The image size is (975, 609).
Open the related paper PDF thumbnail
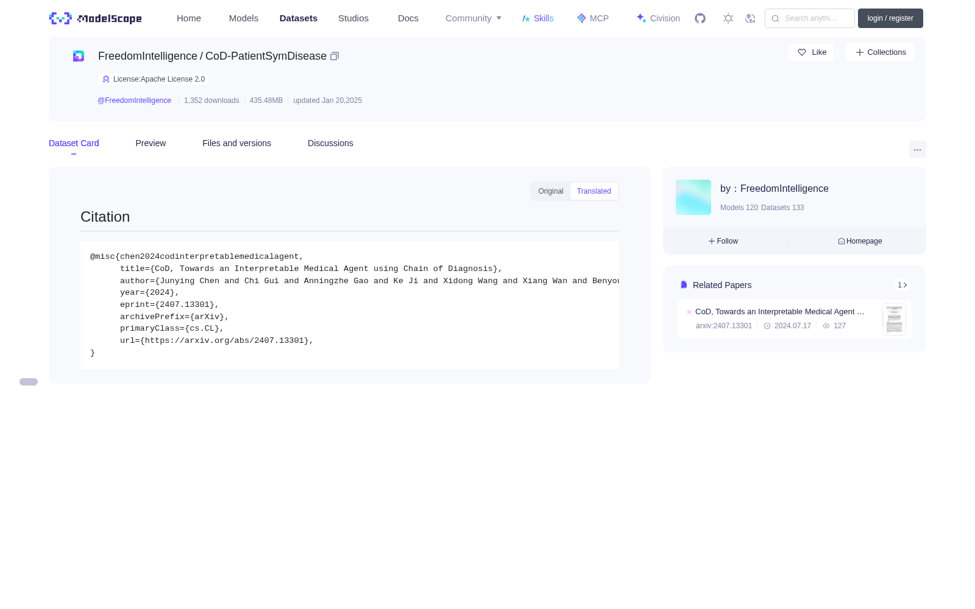(x=894, y=319)
